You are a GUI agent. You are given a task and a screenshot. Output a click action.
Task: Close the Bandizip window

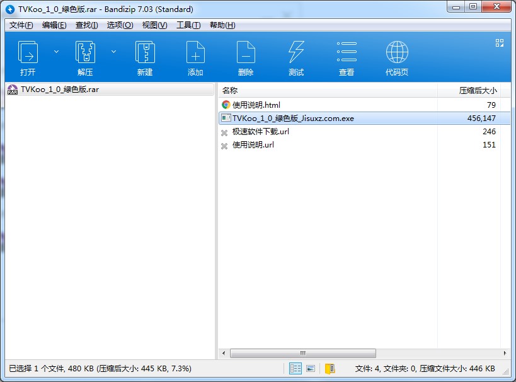497,7
